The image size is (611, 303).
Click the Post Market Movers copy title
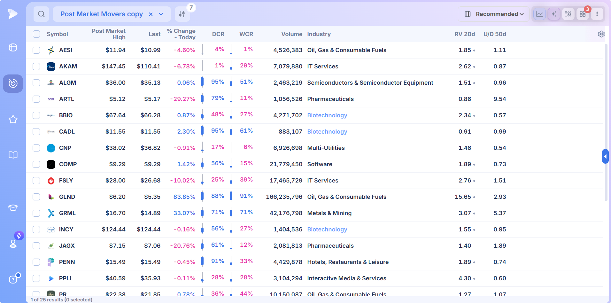pos(102,14)
